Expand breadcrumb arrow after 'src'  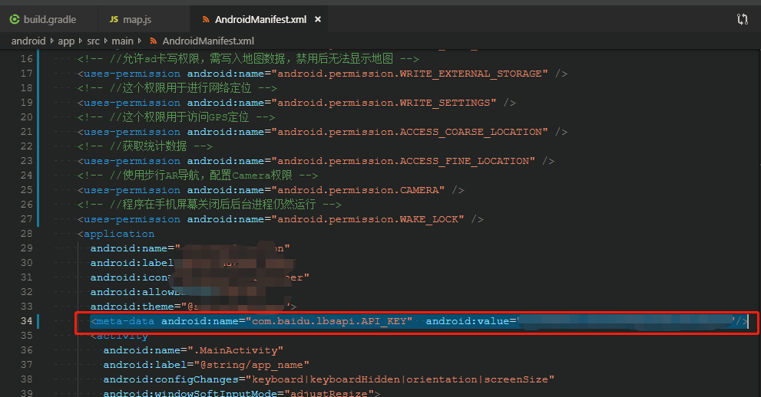[x=105, y=41]
